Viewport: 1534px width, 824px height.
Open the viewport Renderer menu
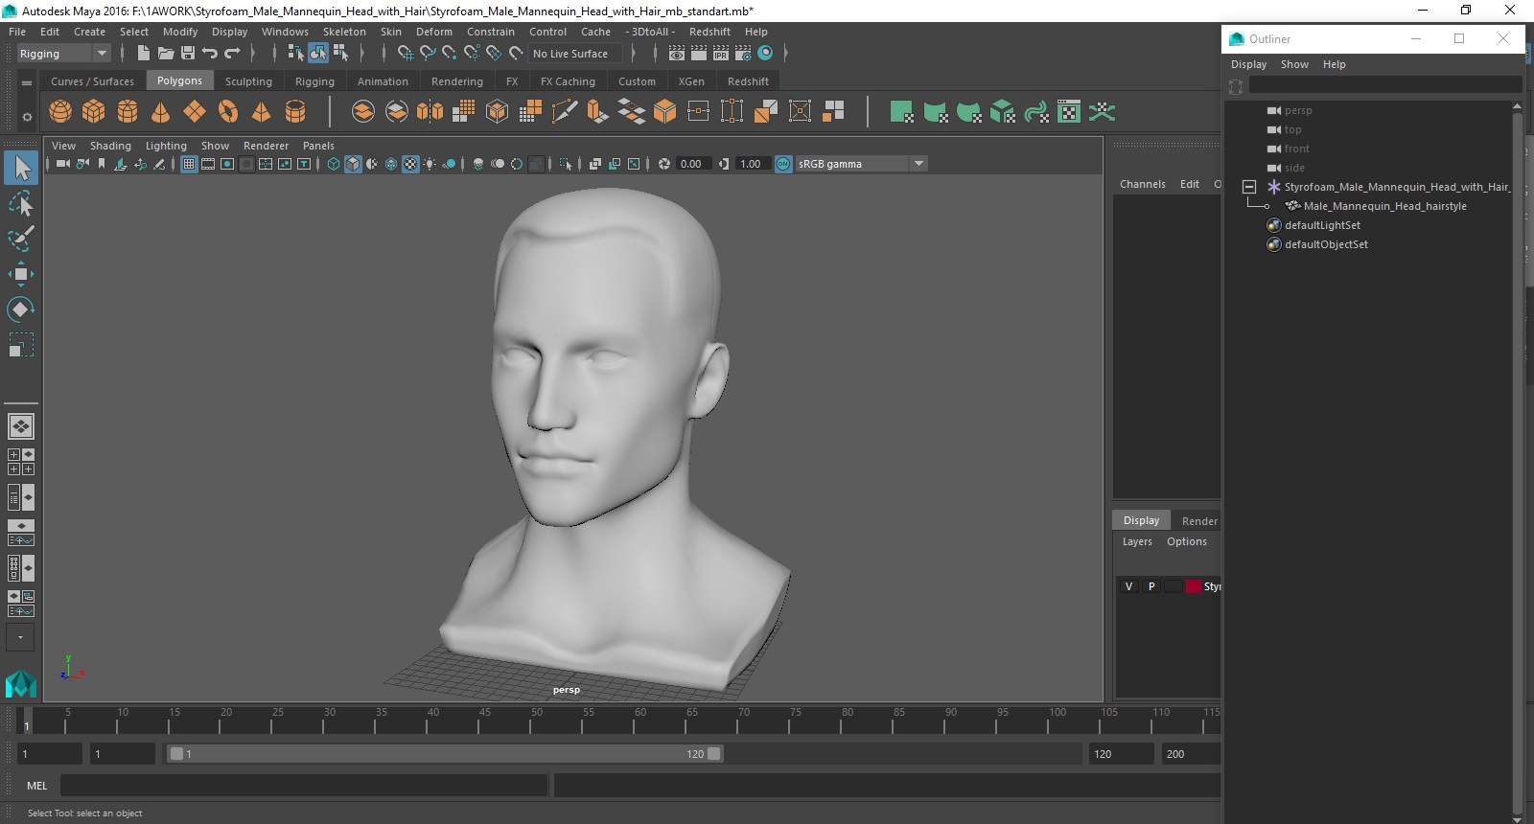point(266,146)
